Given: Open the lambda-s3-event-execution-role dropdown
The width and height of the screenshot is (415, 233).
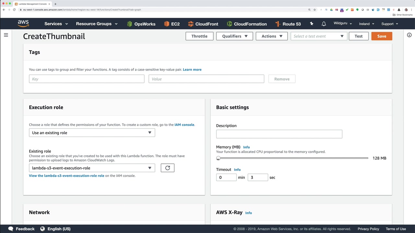Looking at the screenshot, I should (92, 168).
